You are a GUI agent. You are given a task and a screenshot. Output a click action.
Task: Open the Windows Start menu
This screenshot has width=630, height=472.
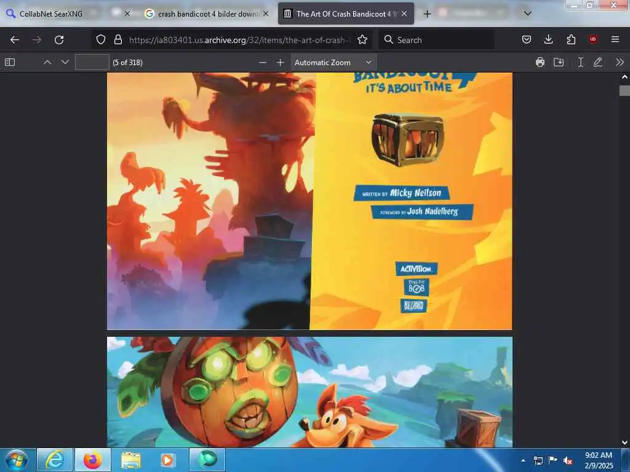click(16, 460)
